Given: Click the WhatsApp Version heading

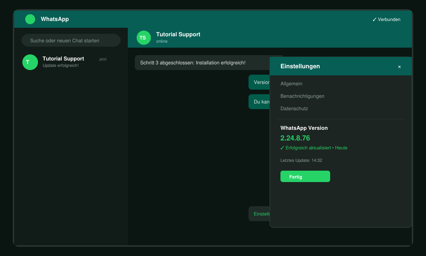Looking at the screenshot, I should (x=304, y=128).
